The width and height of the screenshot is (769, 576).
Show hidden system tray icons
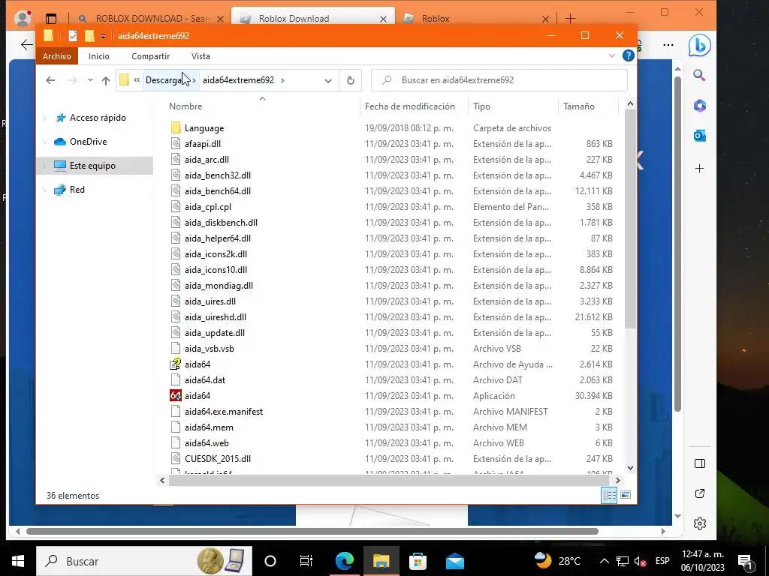click(605, 561)
